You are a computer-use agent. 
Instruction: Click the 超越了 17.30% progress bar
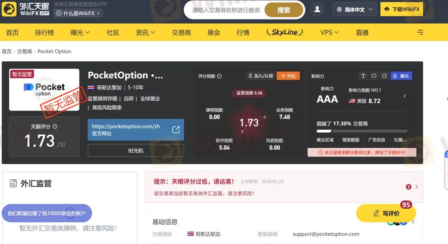[x=362, y=131]
